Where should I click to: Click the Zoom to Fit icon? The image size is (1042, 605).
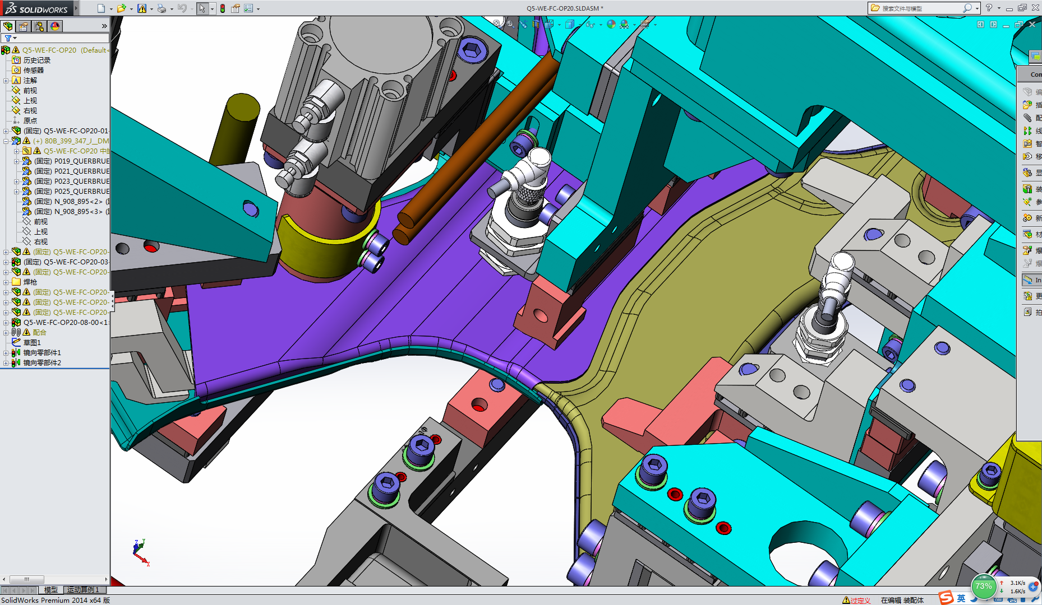[x=497, y=24]
